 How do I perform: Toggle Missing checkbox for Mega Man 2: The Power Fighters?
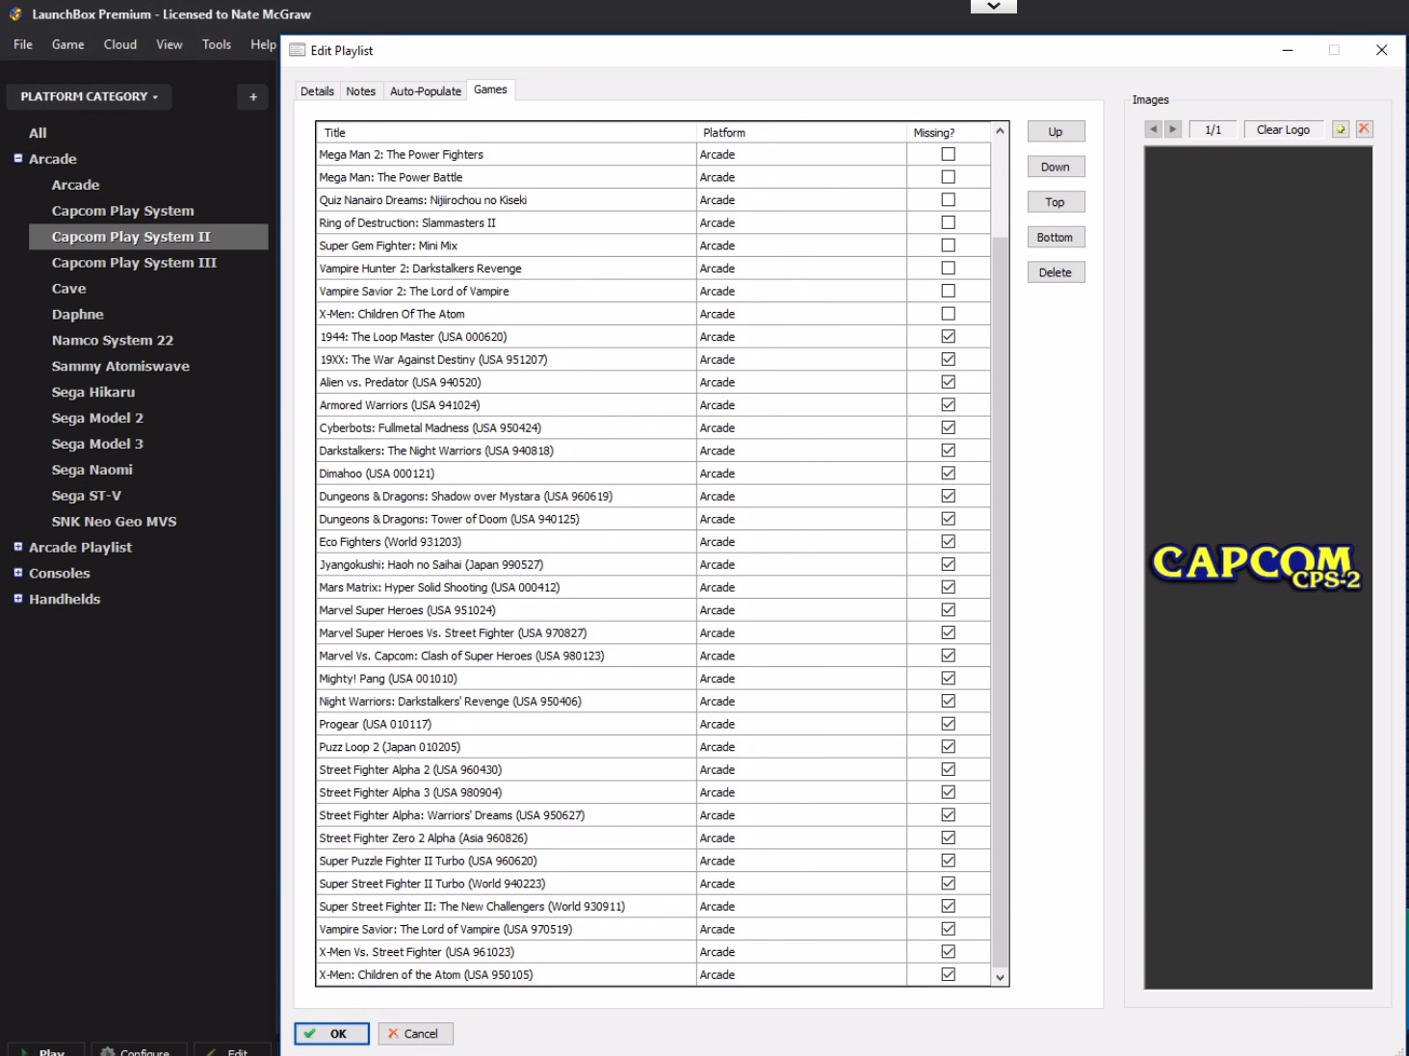949,154
